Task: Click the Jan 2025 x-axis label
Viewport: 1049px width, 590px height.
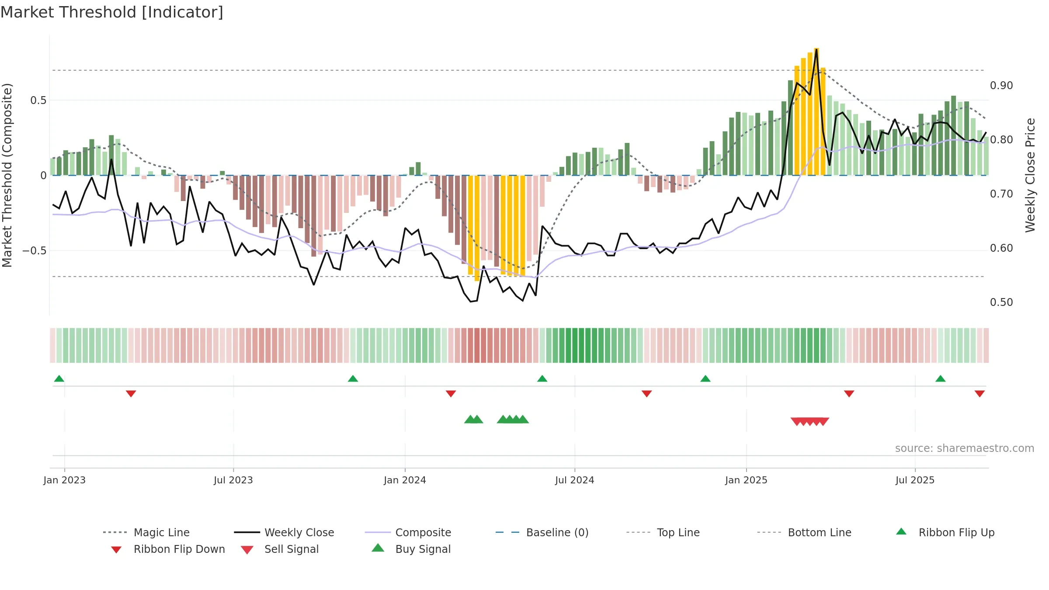Action: [x=746, y=480]
